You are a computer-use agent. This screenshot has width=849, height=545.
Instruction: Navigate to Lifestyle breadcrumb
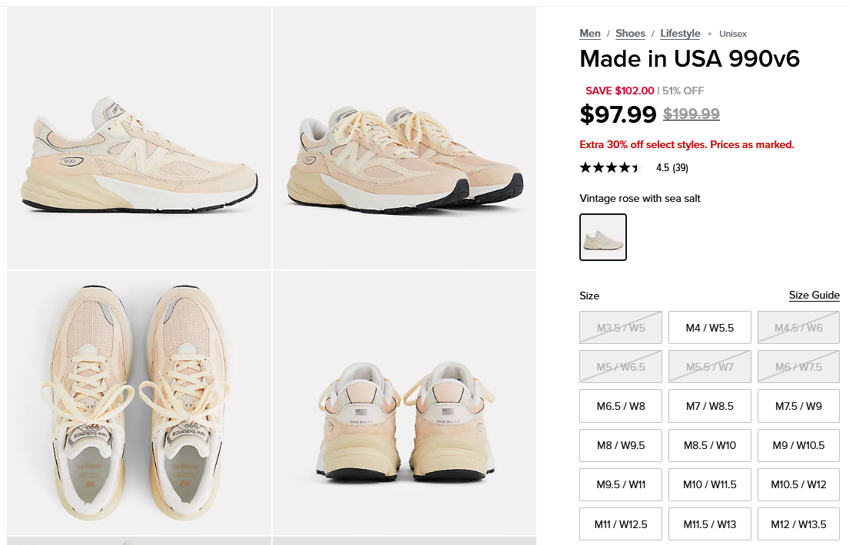point(680,33)
